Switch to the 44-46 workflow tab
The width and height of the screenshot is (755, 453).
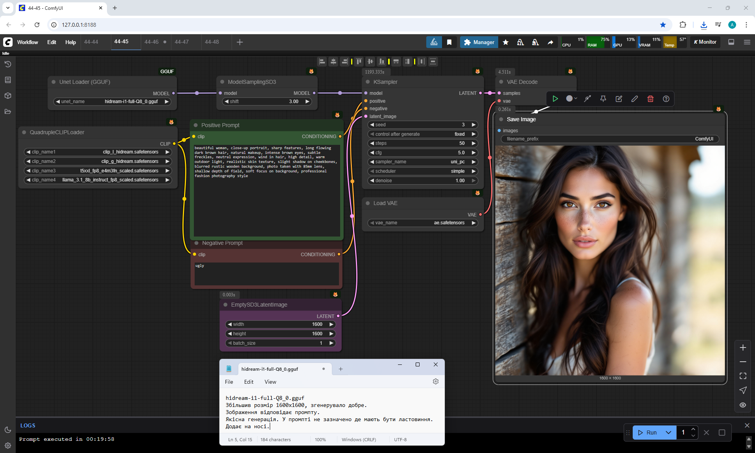(x=151, y=42)
